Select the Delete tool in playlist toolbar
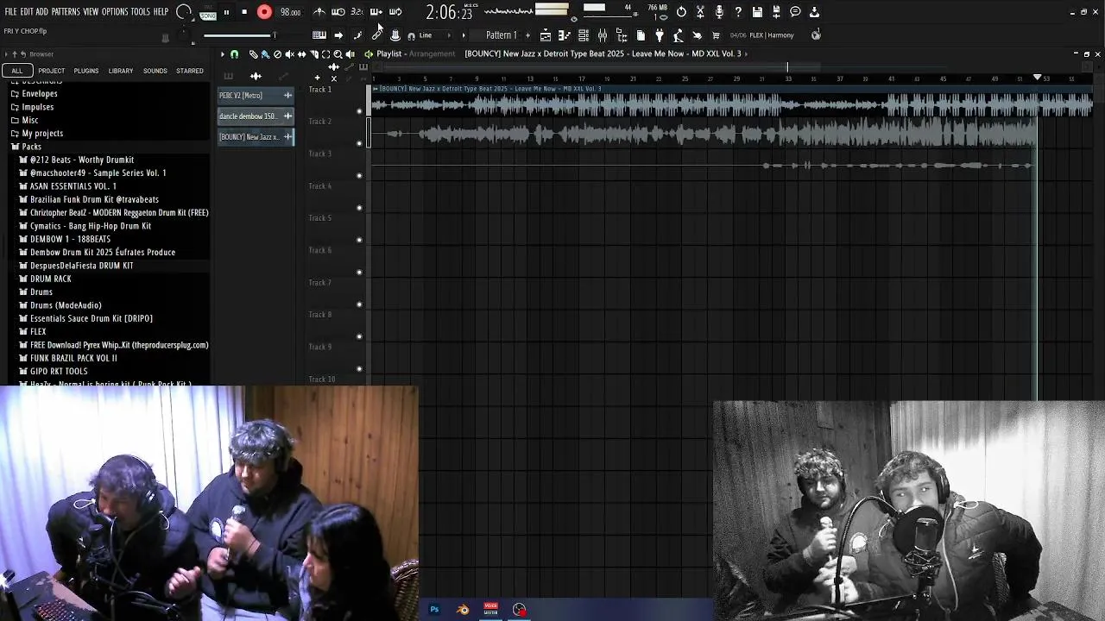1105x621 pixels. click(x=277, y=54)
